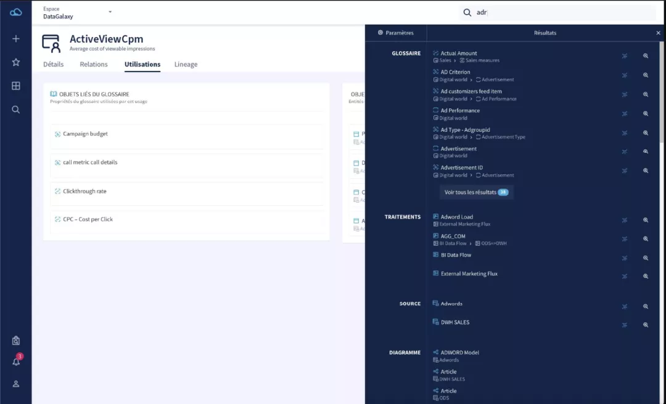Open AGG_COM treatment result

(453, 236)
